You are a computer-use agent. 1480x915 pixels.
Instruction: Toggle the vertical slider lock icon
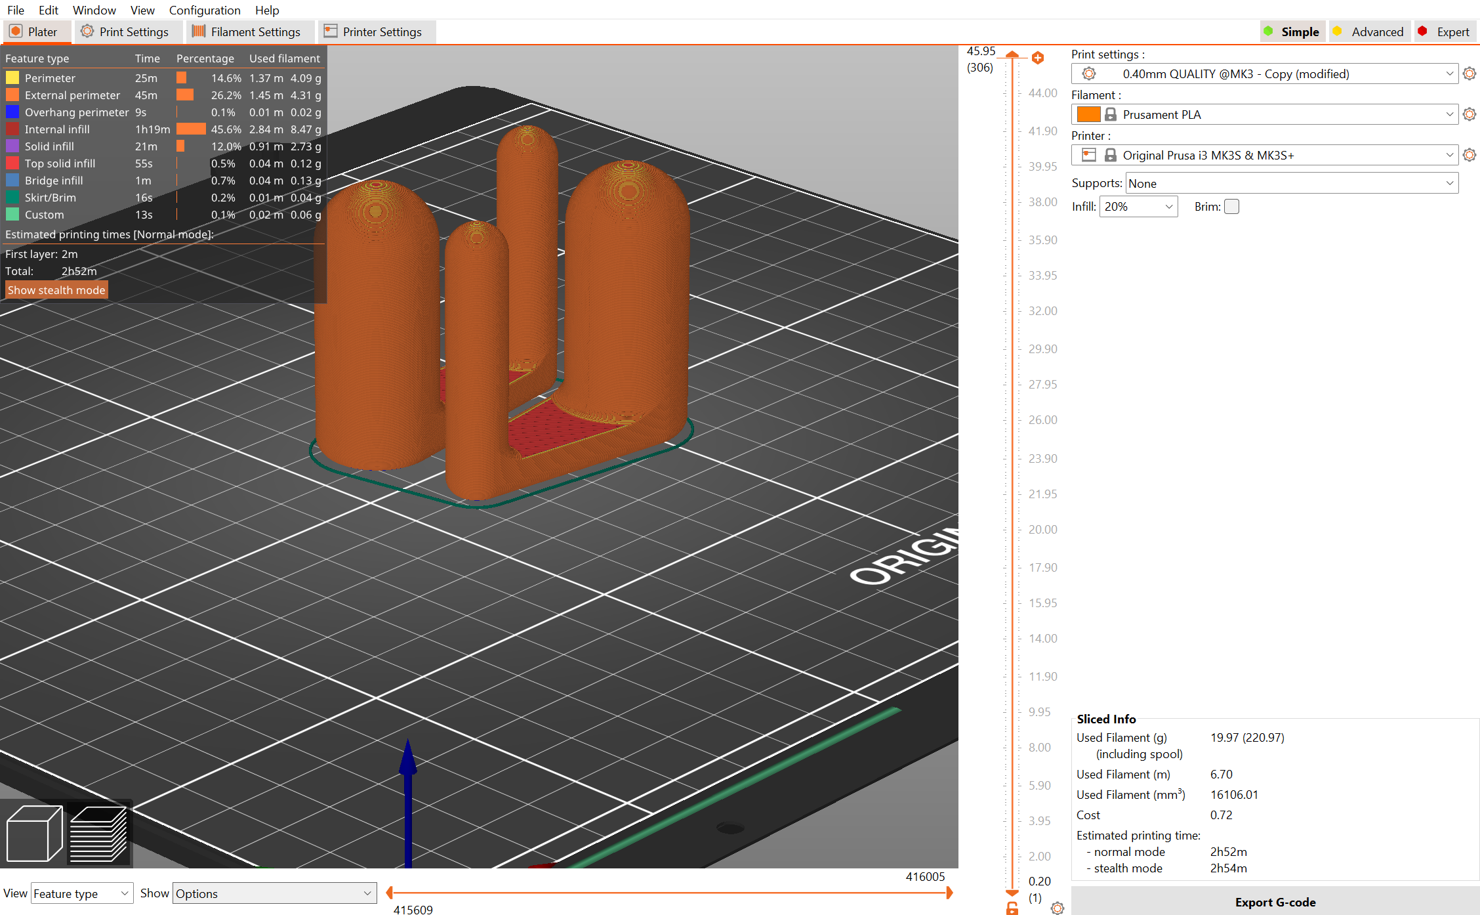[x=1012, y=908]
